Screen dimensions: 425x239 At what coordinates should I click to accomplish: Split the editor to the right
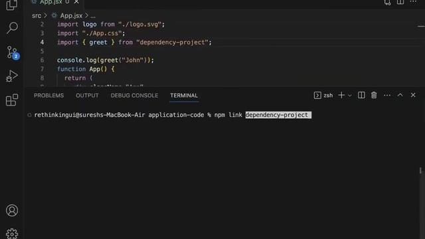click(x=400, y=2)
